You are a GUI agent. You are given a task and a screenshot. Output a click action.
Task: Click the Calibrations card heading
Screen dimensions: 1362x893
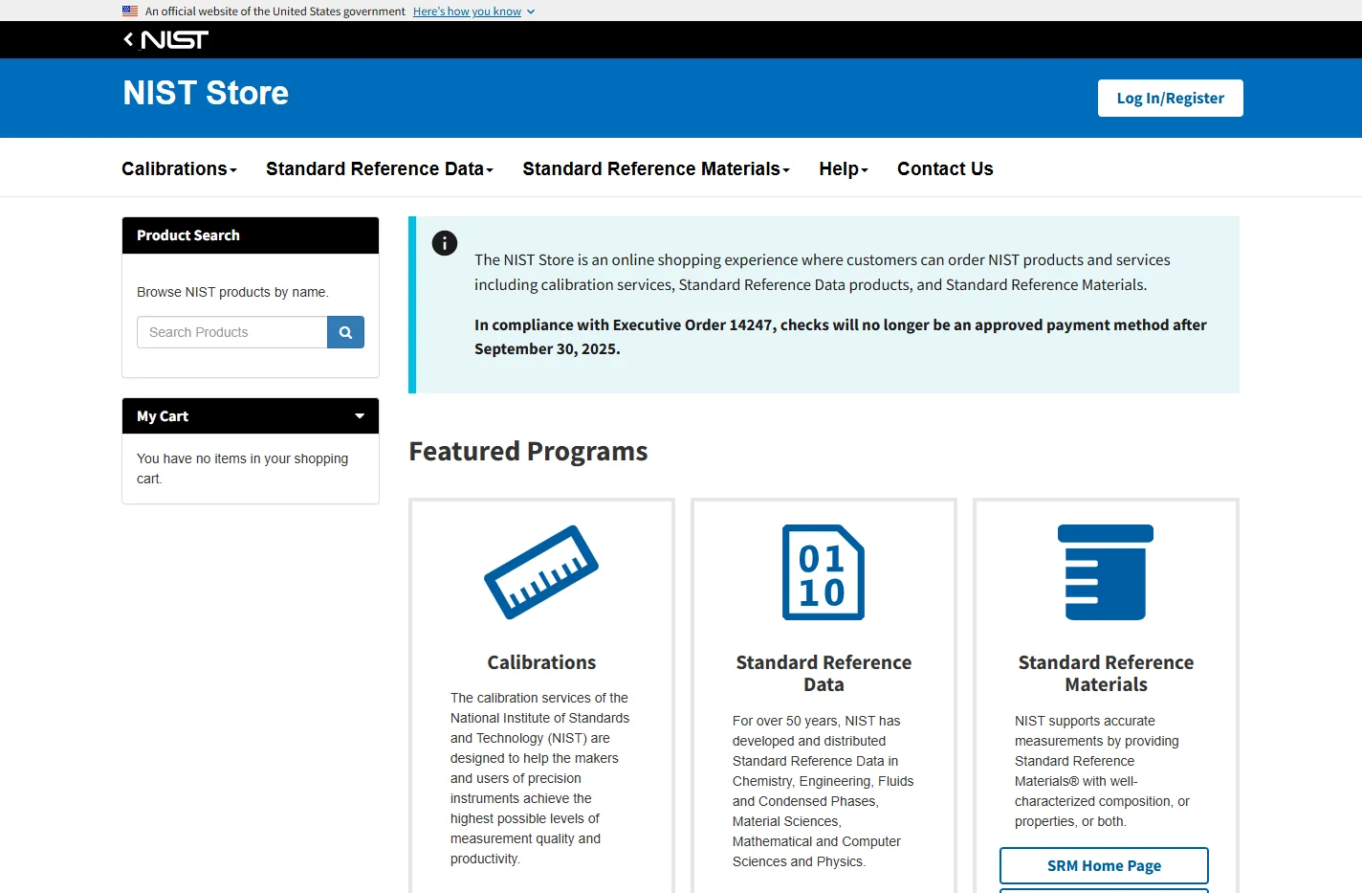541,662
